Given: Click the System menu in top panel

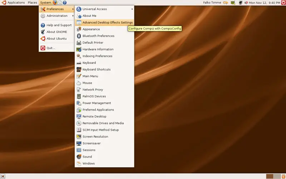Looking at the screenshot, I should coord(46,3).
